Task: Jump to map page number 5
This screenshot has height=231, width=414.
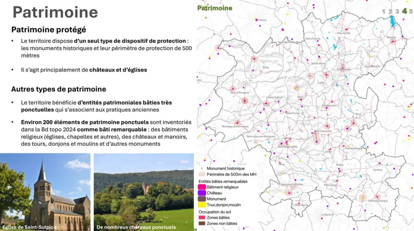Action: pyautogui.click(x=411, y=11)
